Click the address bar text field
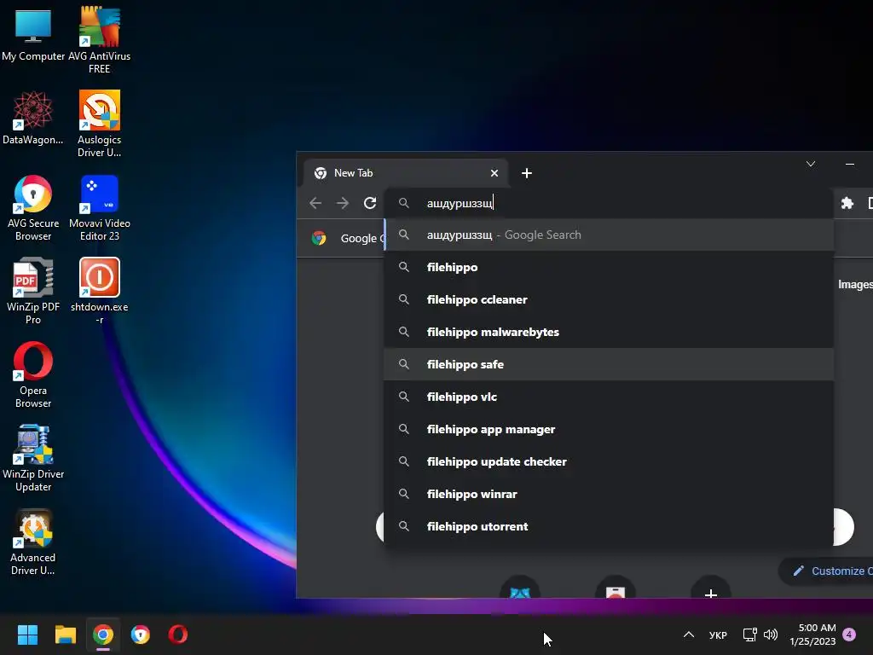The image size is (873, 655). tap(609, 203)
